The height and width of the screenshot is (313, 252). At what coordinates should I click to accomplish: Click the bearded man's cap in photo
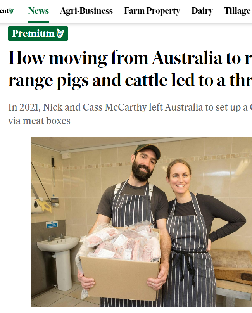tap(148, 151)
